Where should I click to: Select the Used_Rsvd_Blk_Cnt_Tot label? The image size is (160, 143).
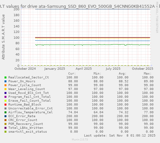pyautogui.click(x=29, y=93)
